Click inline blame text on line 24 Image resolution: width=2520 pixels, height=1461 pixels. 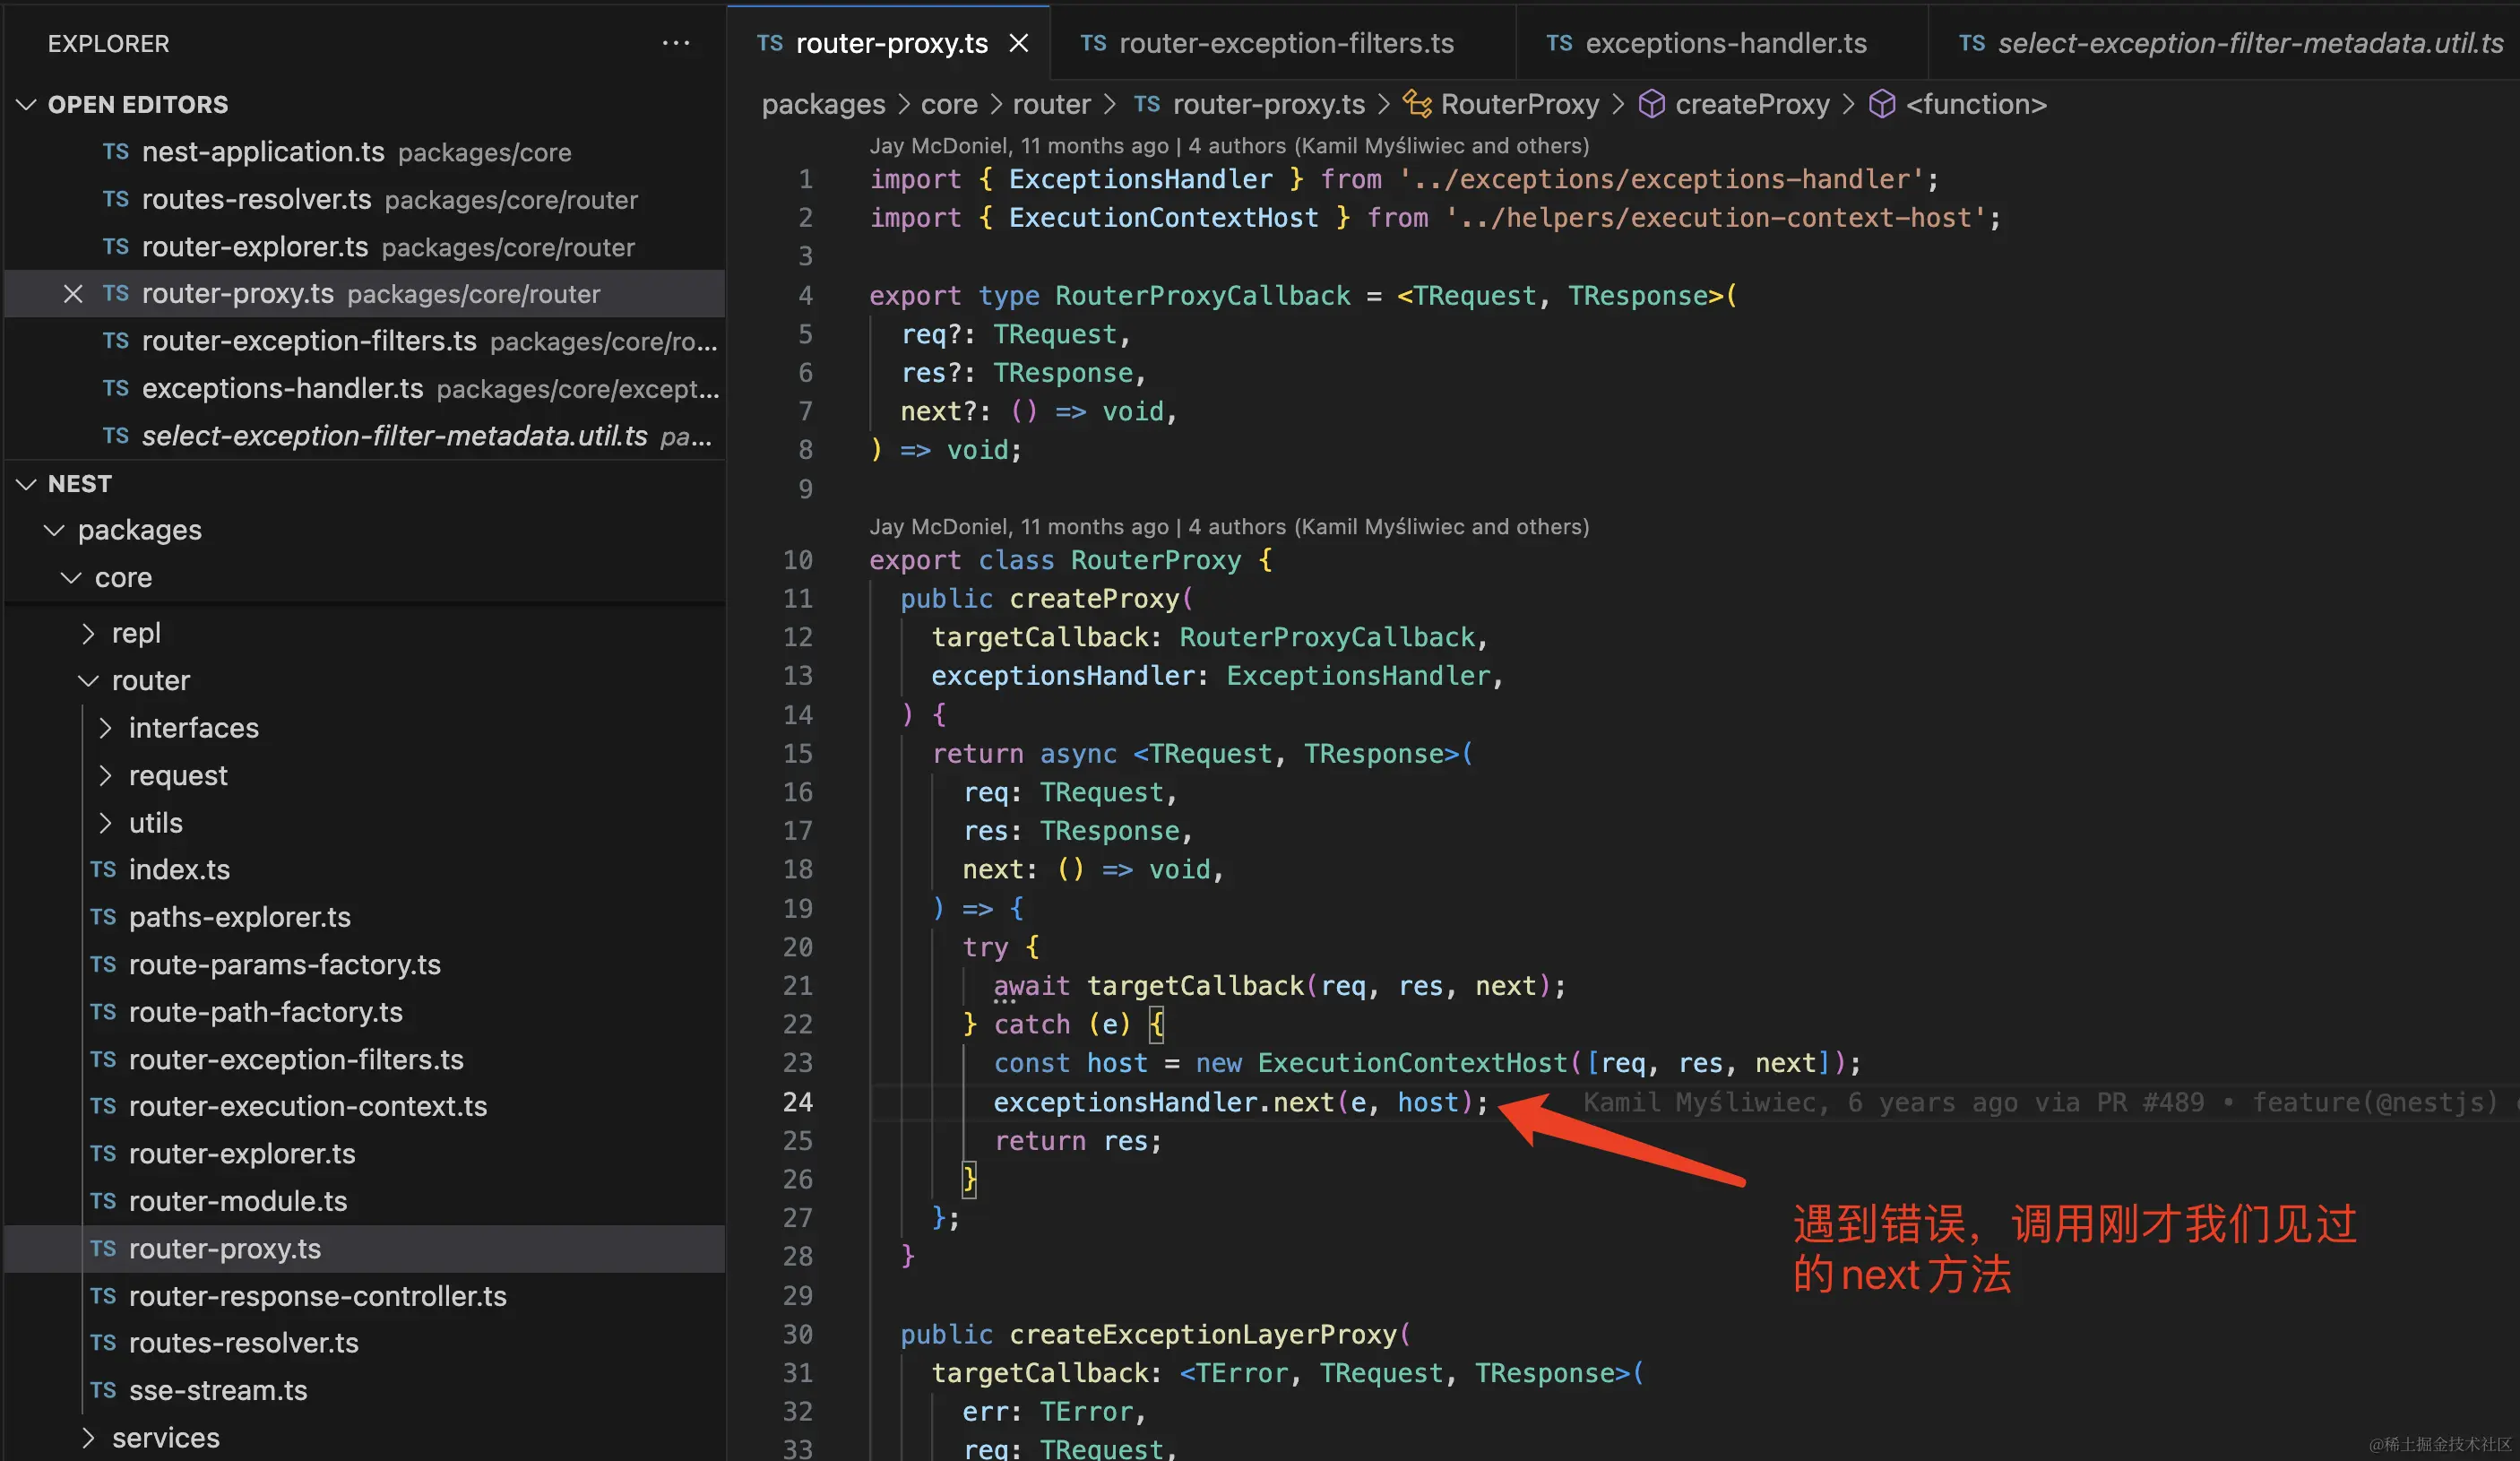click(x=2050, y=1102)
